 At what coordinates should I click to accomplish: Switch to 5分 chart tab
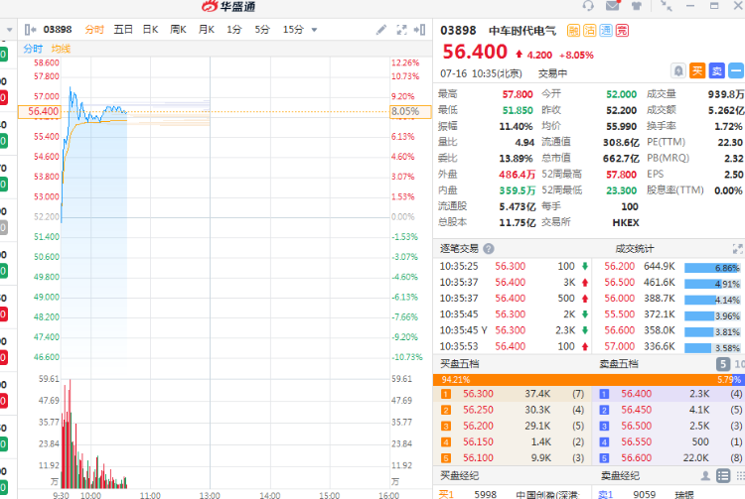pos(262,30)
